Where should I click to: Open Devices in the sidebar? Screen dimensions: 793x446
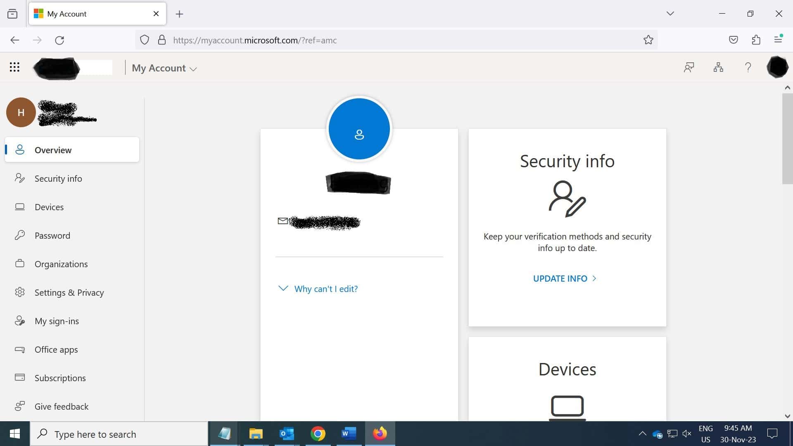[72, 207]
